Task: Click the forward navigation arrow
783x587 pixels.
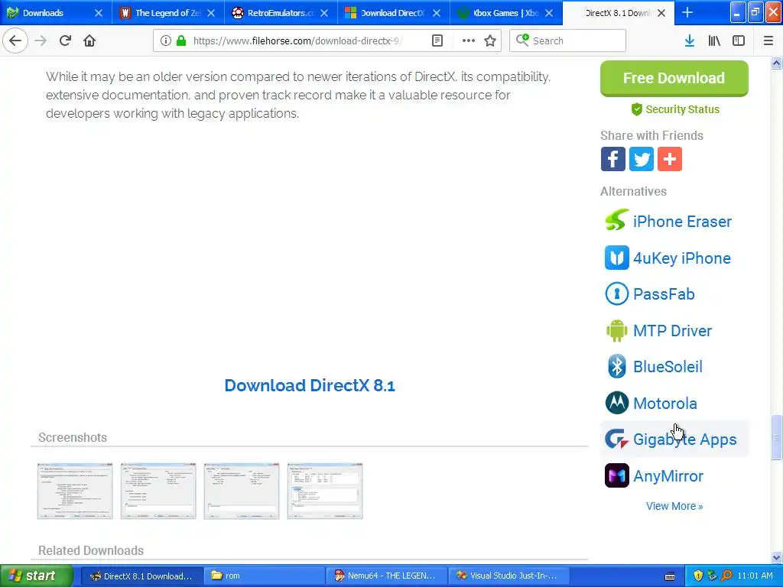Action: [x=41, y=41]
